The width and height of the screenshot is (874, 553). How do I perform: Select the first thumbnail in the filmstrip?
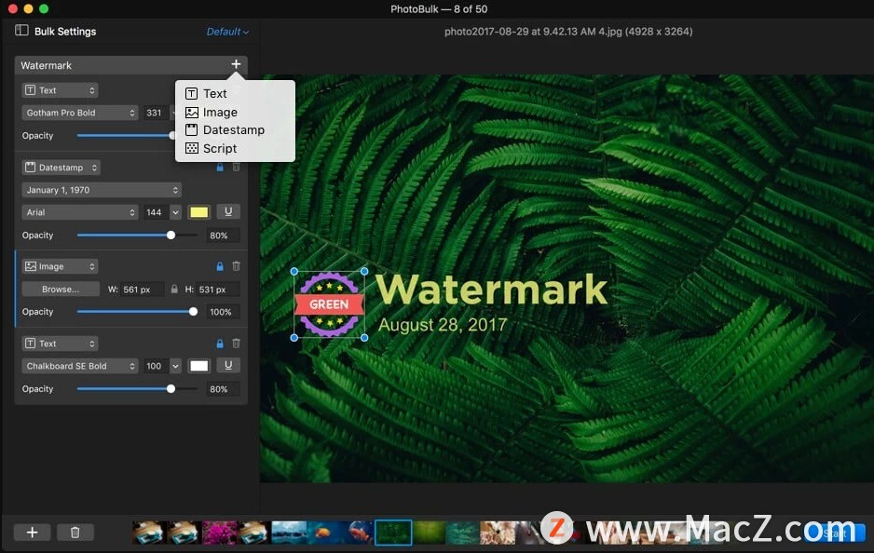click(149, 533)
